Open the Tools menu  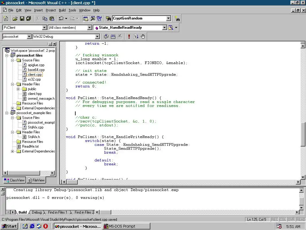(x=72, y=10)
